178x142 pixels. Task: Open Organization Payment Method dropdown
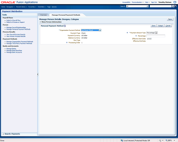coord(100,30)
